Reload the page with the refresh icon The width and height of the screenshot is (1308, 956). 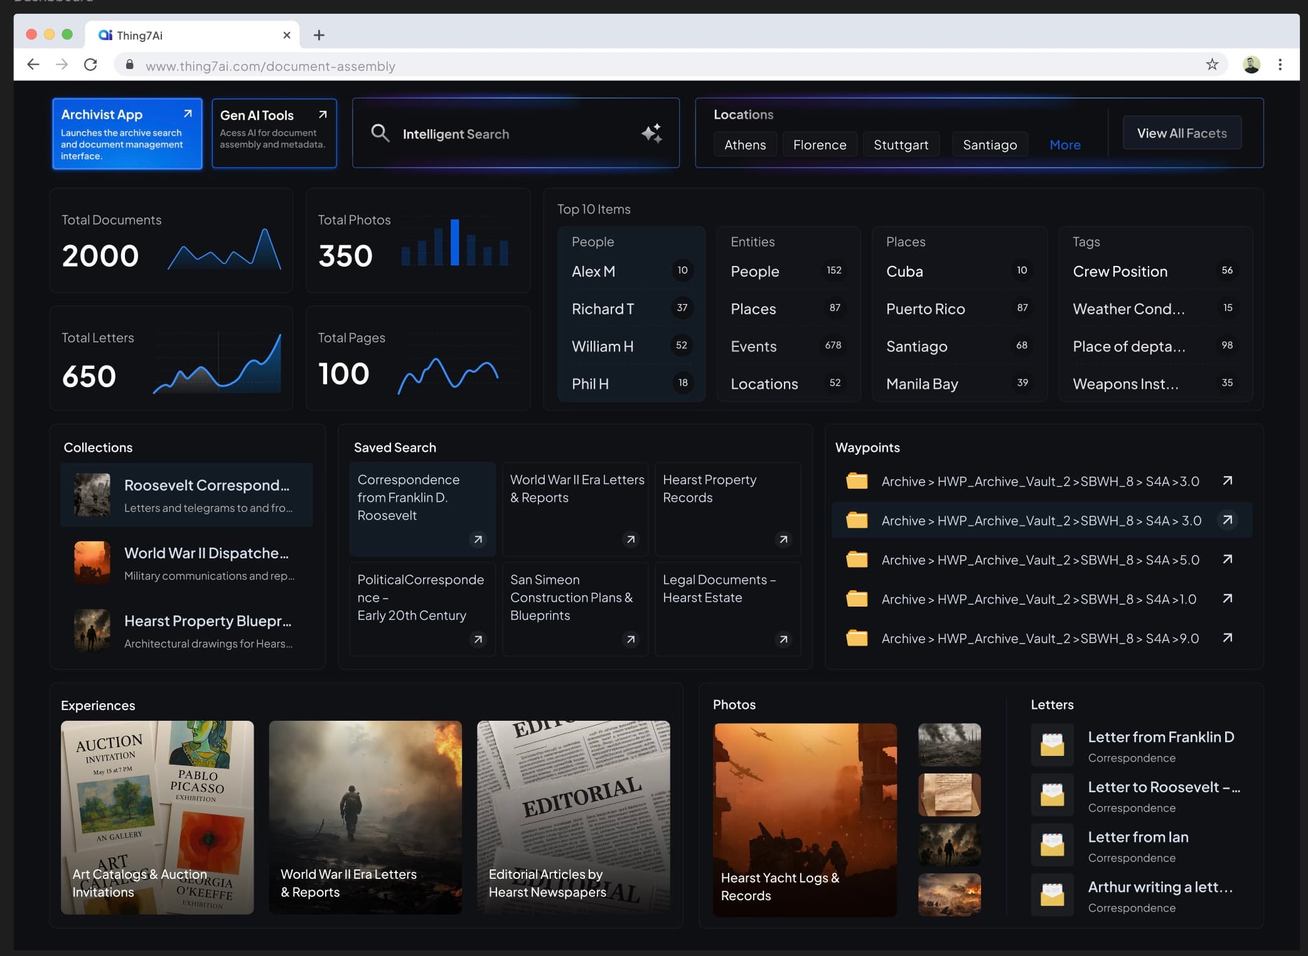click(90, 64)
